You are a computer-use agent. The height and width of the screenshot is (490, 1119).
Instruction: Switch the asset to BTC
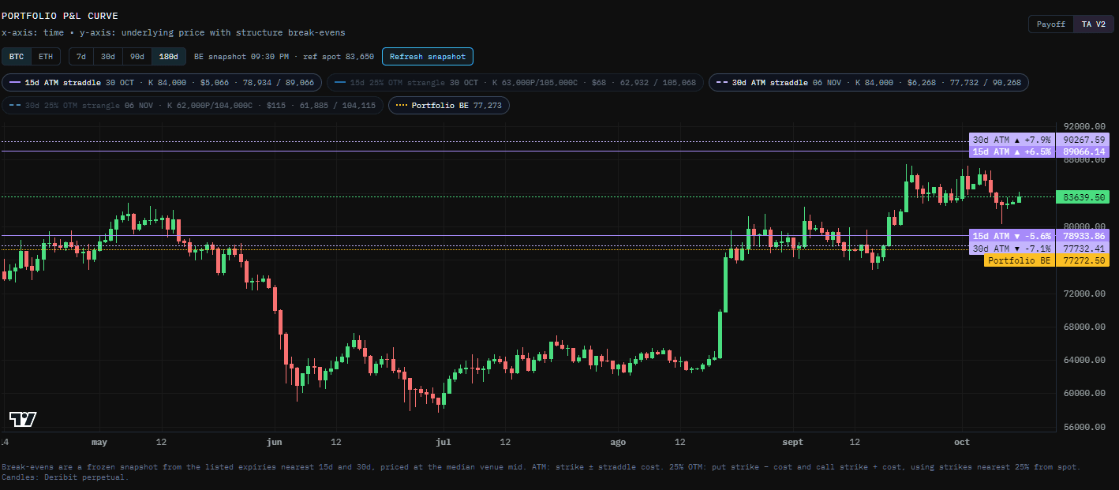click(x=17, y=57)
